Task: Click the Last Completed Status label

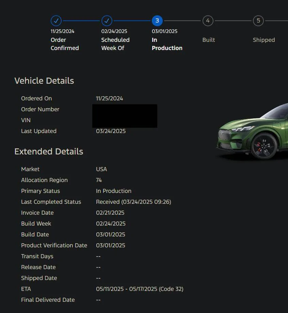Action: coord(51,202)
